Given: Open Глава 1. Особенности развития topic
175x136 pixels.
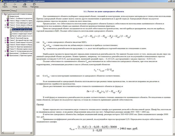Looking at the screenshot, I should (x=21, y=19).
